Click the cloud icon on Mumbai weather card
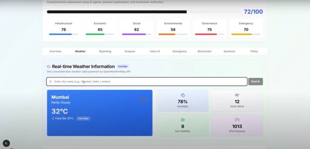Screen dimensions: 310x149 point(143,100)
